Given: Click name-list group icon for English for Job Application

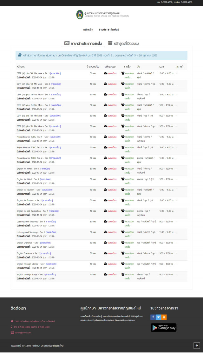Looking at the screenshot, I should 123,211.
